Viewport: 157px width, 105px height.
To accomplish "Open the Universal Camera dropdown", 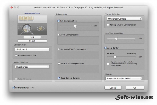I will (124, 19).
